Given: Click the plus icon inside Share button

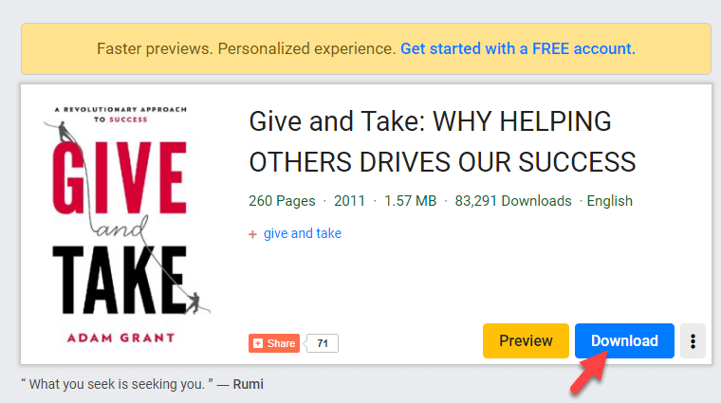Looking at the screenshot, I should [x=256, y=343].
